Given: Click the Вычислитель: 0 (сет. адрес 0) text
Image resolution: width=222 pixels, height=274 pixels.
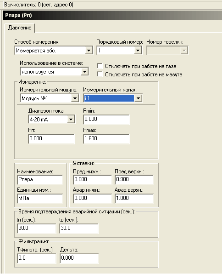Looking at the screenshot, I should [39, 5].
